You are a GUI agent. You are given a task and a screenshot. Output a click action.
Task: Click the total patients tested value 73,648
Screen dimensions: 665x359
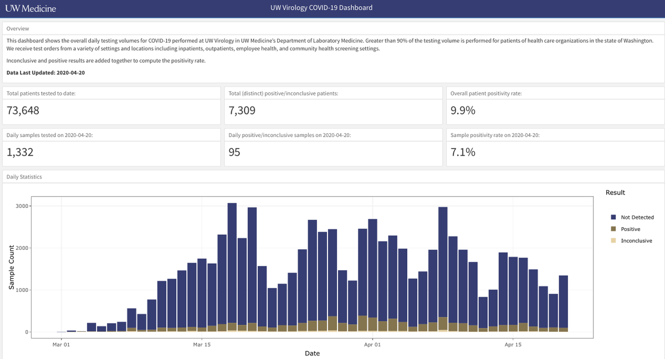click(23, 110)
